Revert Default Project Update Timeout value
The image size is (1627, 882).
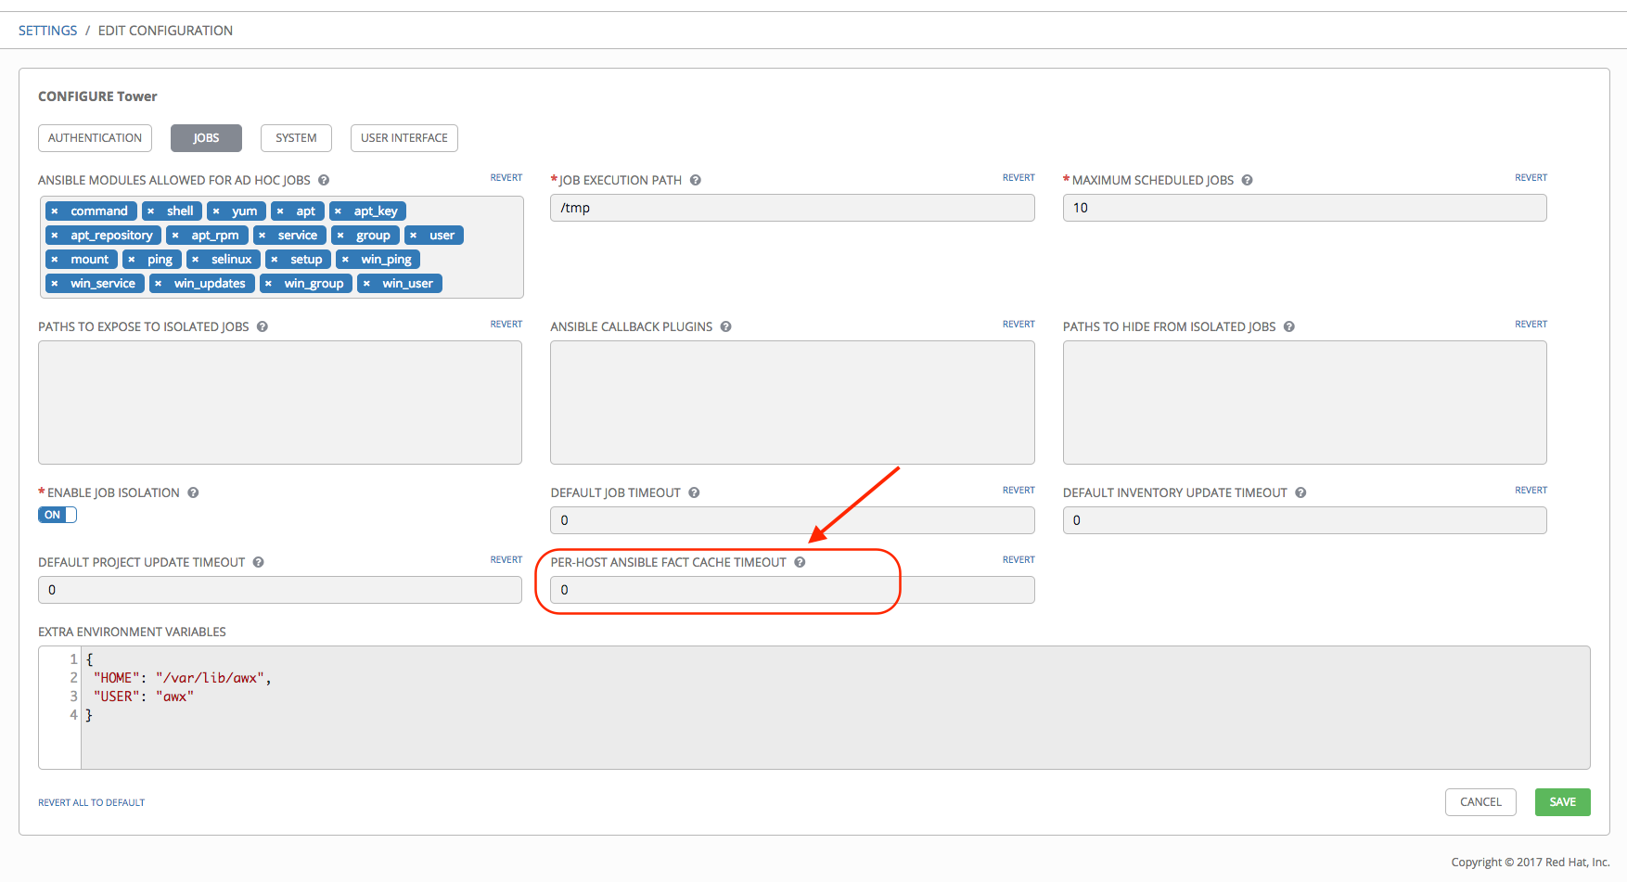pyautogui.click(x=506, y=559)
